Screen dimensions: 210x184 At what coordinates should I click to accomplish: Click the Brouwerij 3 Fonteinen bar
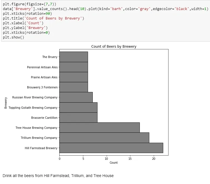pyautogui.click(x=74, y=87)
